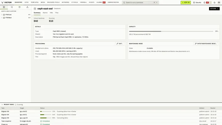Open the Networks menu
Viewport: 222px width, 125px height.
coord(65,2)
